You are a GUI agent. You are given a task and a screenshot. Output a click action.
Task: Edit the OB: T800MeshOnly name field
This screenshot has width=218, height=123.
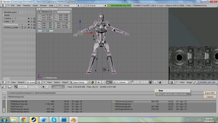click(46, 12)
